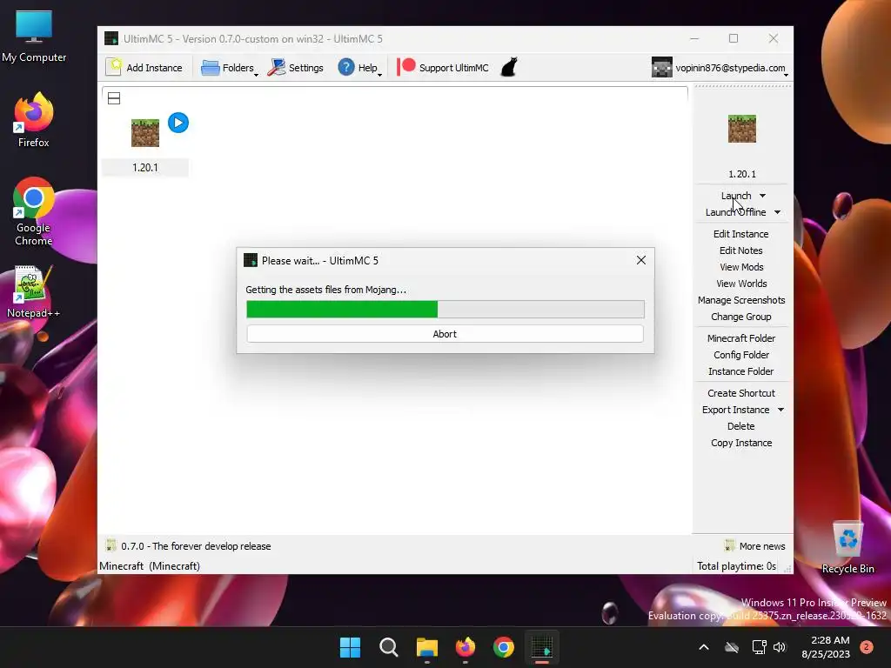Viewport: 891px width, 668px height.
Task: Click the account avatar head icon
Action: coord(662,67)
